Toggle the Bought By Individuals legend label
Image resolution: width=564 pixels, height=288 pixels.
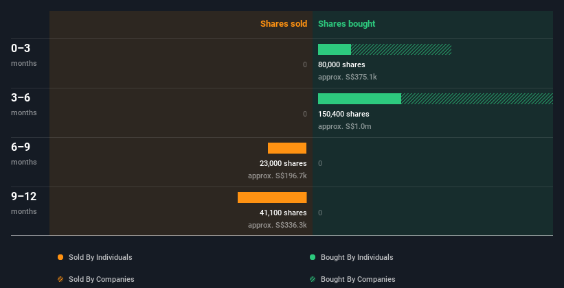point(357,257)
